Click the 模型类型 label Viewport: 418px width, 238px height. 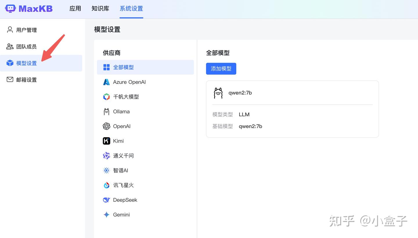[223, 114]
